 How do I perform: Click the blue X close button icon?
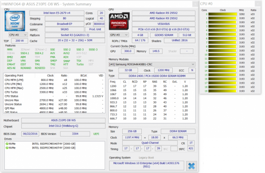point(191,166)
